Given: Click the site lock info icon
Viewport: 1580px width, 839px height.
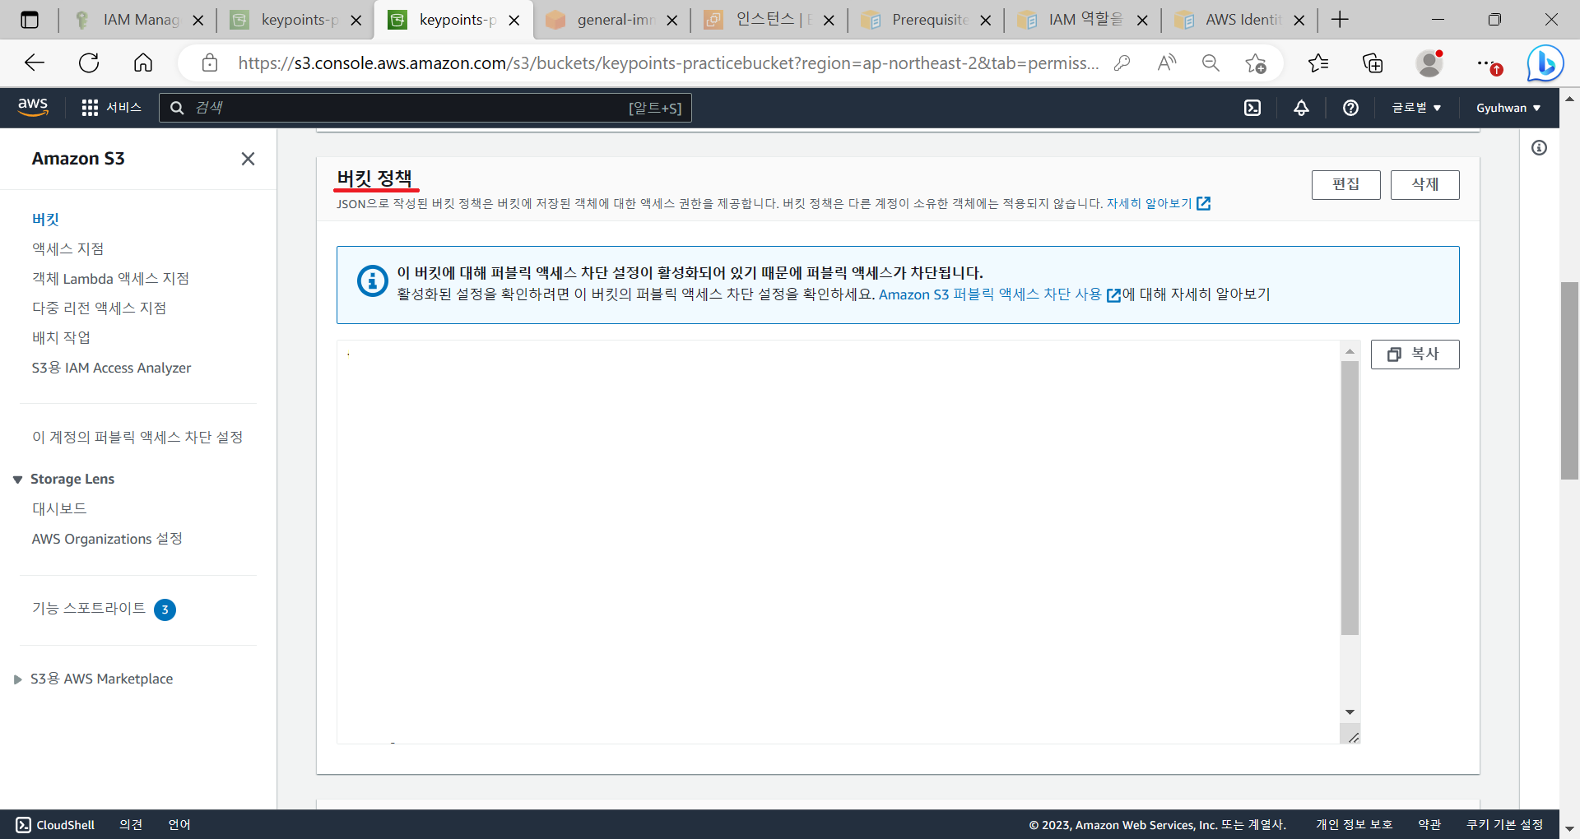Looking at the screenshot, I should [210, 63].
